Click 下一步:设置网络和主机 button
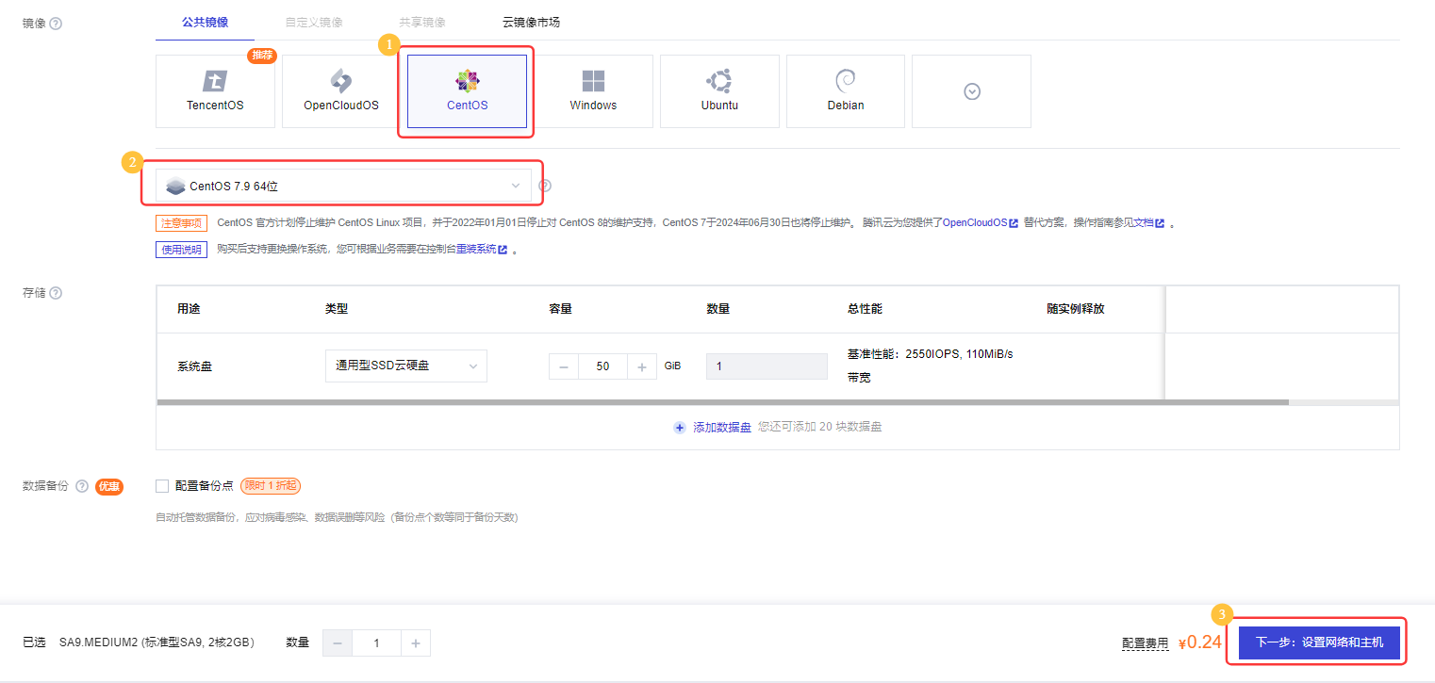The height and width of the screenshot is (683, 1435). (x=1319, y=642)
